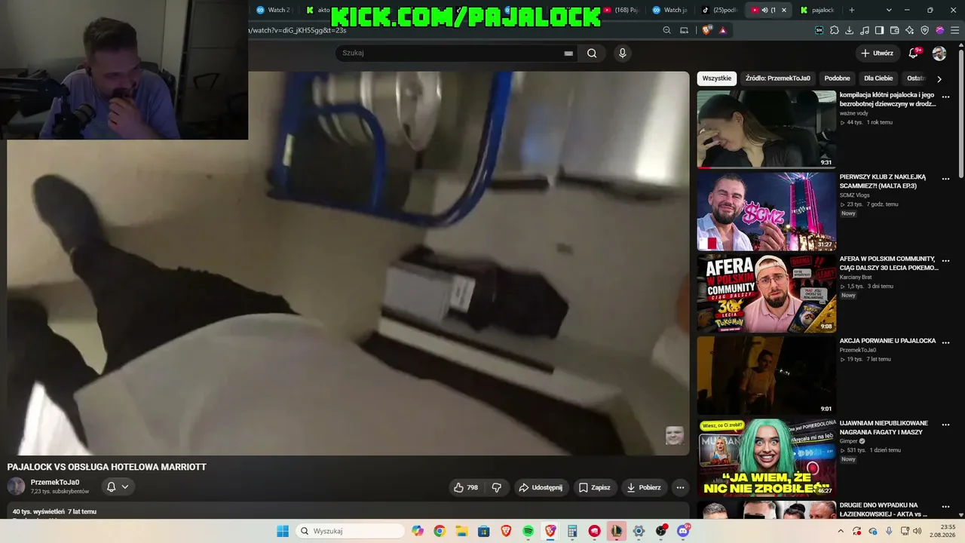Open a new browser tab with plus
965x543 pixels.
(852, 10)
